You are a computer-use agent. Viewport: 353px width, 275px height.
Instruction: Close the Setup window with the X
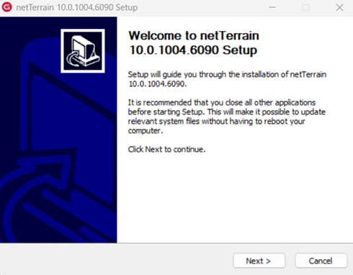339,7
